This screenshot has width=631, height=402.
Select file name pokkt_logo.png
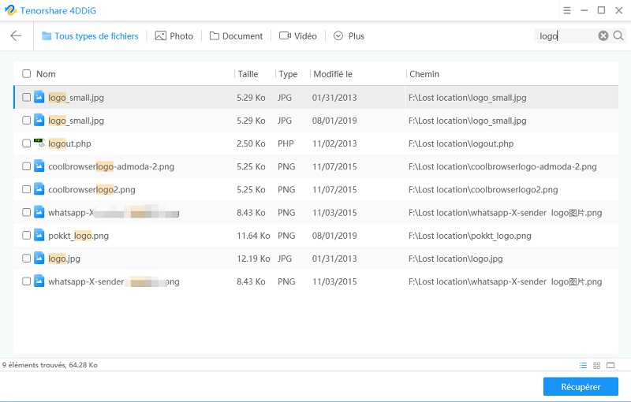(78, 236)
